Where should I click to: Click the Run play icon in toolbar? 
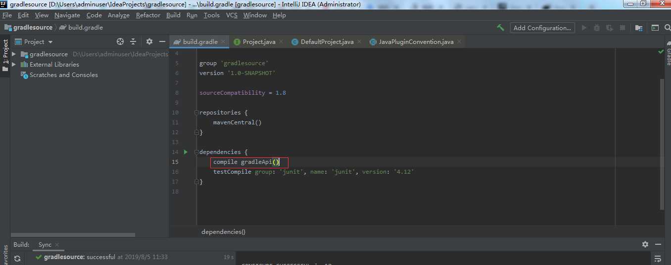(x=584, y=28)
